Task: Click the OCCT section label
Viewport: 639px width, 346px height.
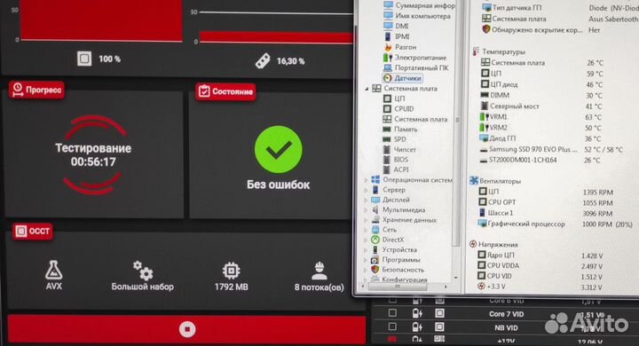Action: click(33, 231)
